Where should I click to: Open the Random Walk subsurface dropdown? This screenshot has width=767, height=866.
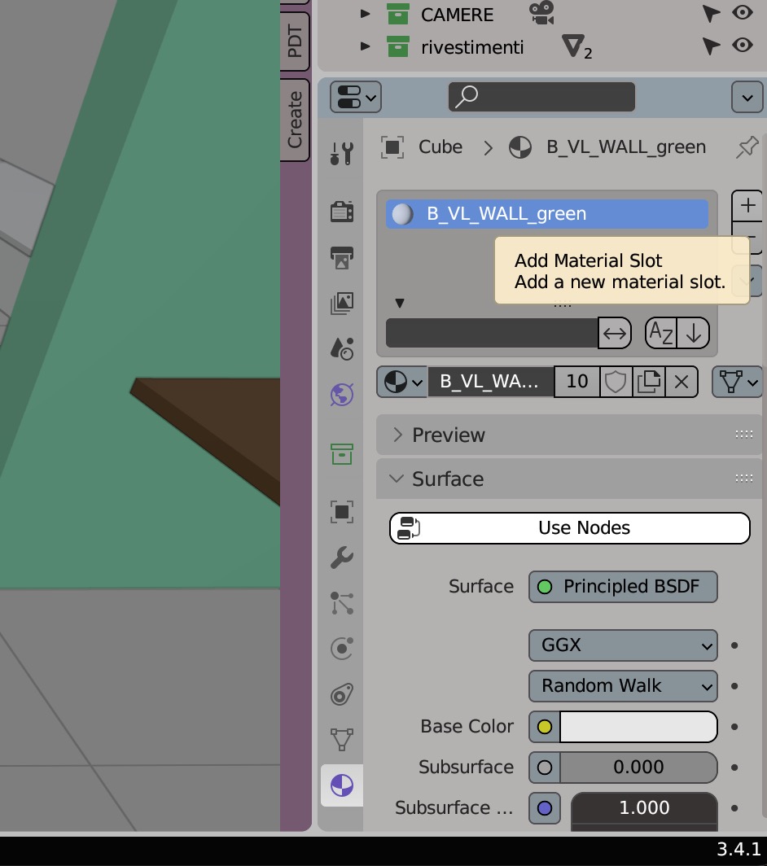click(x=623, y=686)
